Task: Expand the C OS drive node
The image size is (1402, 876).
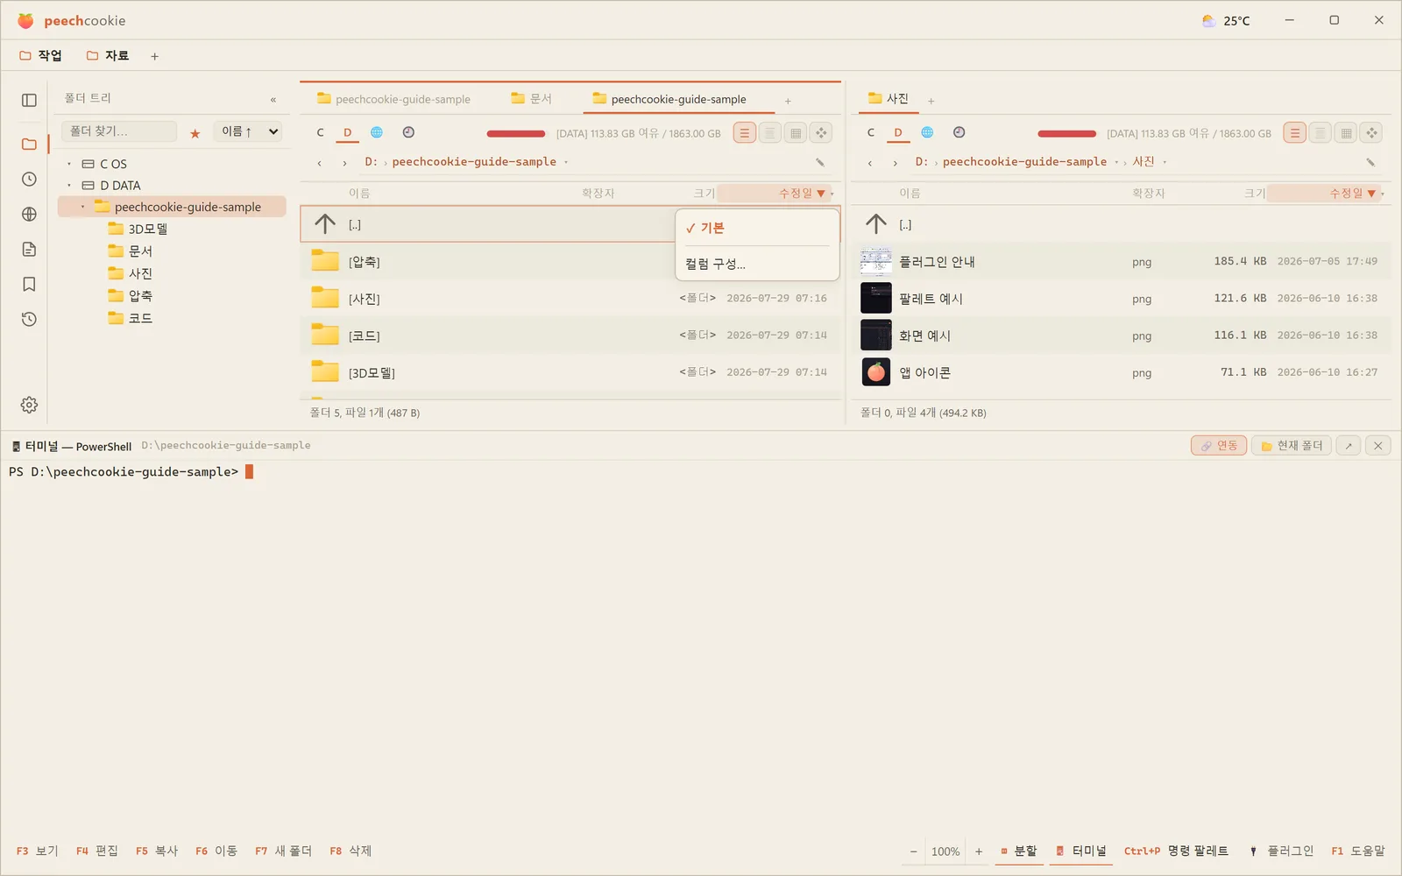Action: point(69,164)
